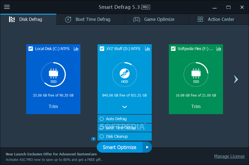
Task: Click '840.06 GB free of 931.51 GB' text
Action: [x=124, y=95]
